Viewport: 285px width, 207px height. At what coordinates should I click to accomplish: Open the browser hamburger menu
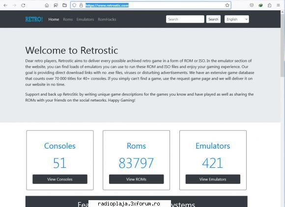point(278,5)
